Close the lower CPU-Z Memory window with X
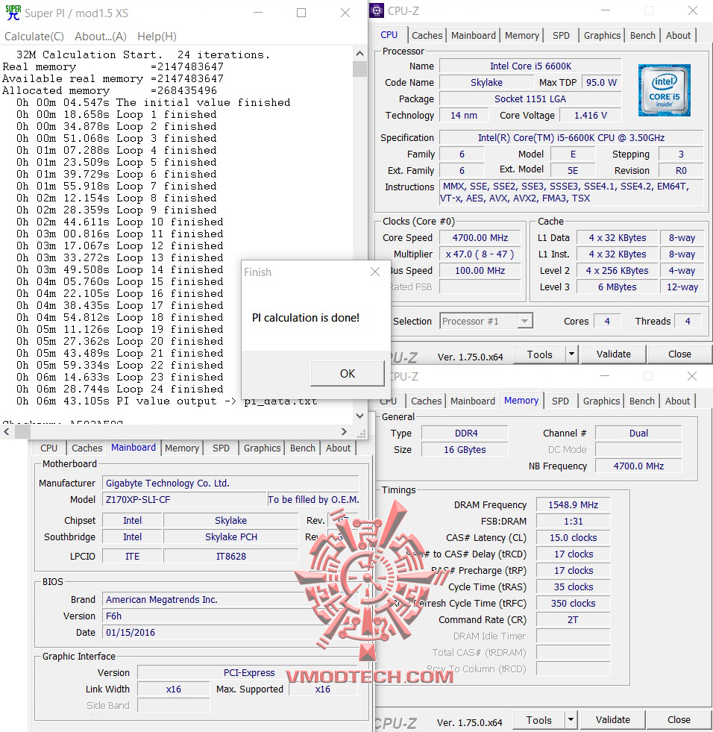The image size is (713, 732). click(692, 376)
